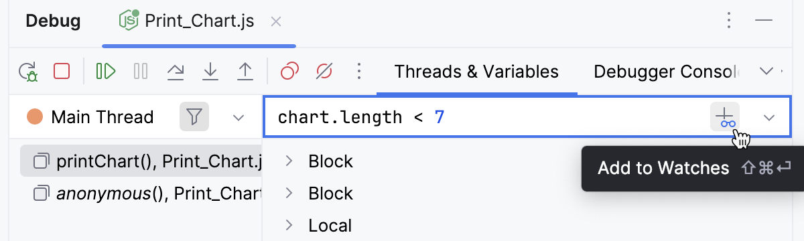Toggle Mute Breakpoints
Viewport: 804px width, 241px height.
(324, 71)
